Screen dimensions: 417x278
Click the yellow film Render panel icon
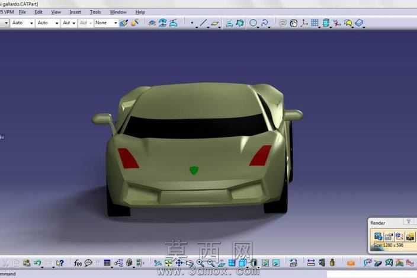(410, 237)
